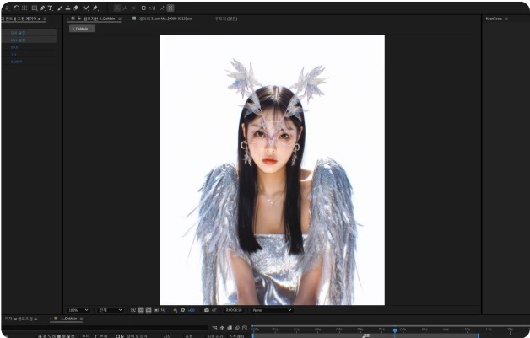The height and width of the screenshot is (338, 530).
Task: Toggle the Region of Interest button
Action: (x=156, y=310)
